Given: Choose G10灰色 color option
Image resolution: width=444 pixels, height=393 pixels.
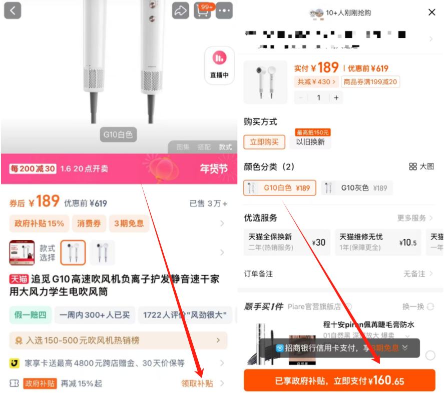Looking at the screenshot, I should (x=357, y=188).
